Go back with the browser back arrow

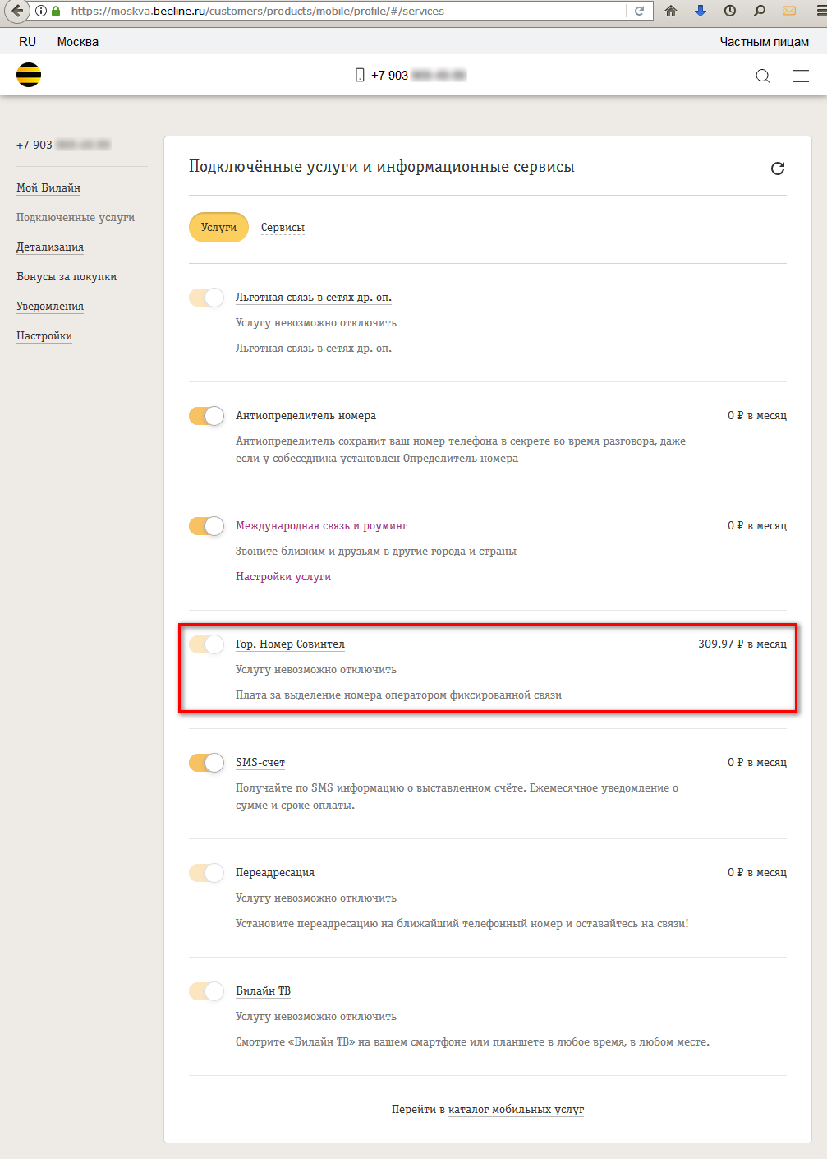coord(16,11)
